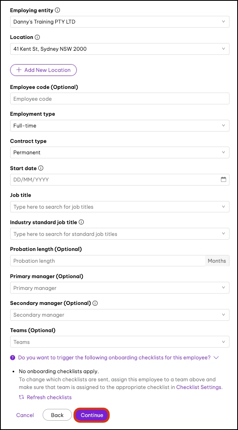Click the 'Employment type' field label
The height and width of the screenshot is (430, 238).
32,114
